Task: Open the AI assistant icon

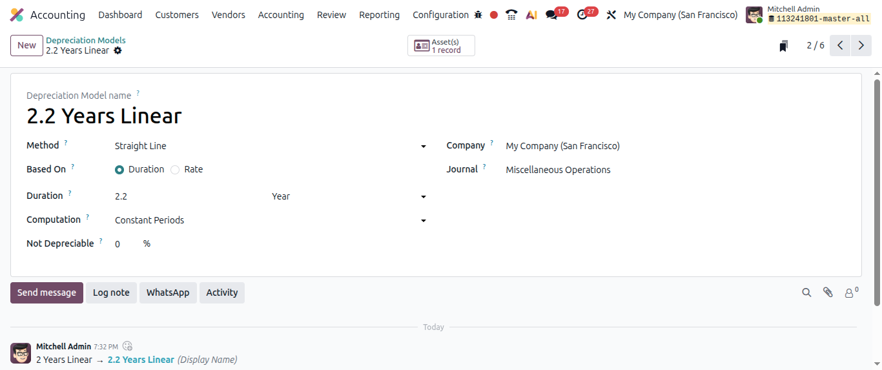Action: coord(531,15)
